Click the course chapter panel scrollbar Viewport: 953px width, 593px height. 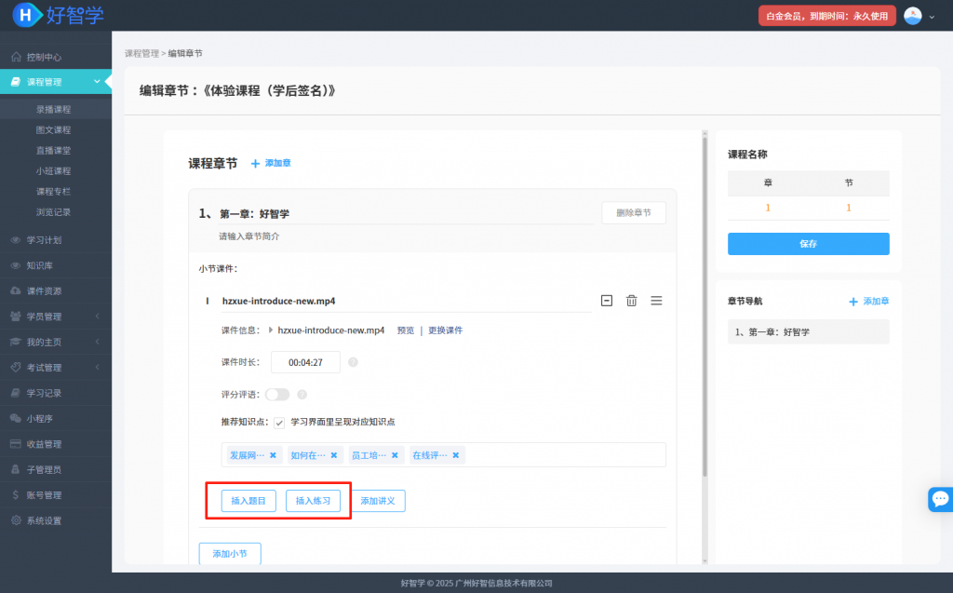click(704, 307)
